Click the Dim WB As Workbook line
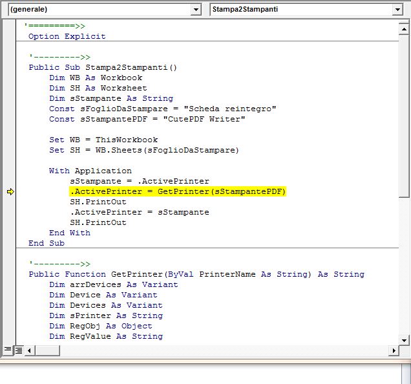Image resolution: width=411 pixels, height=384 pixels. click(96, 78)
